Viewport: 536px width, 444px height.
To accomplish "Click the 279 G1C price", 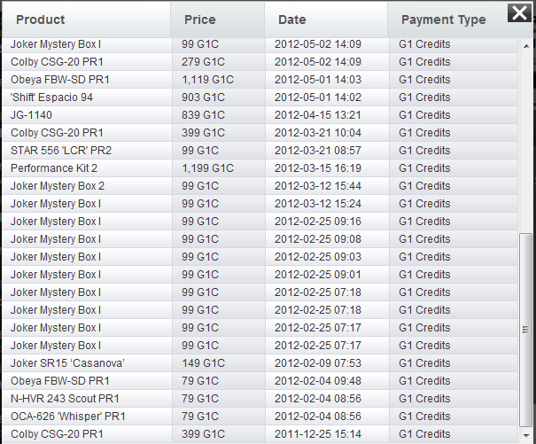I will pyautogui.click(x=203, y=62).
